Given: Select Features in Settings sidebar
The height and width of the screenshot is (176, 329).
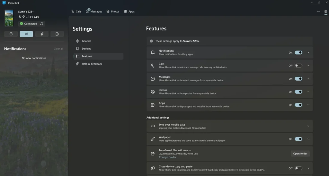Looking at the screenshot, I should (98, 56).
